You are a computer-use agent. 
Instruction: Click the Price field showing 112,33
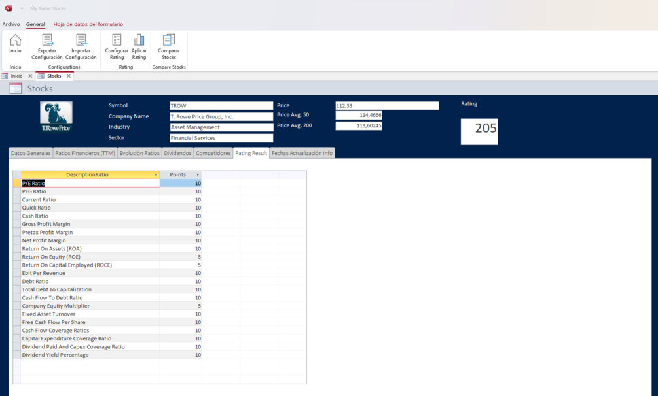[x=387, y=106]
